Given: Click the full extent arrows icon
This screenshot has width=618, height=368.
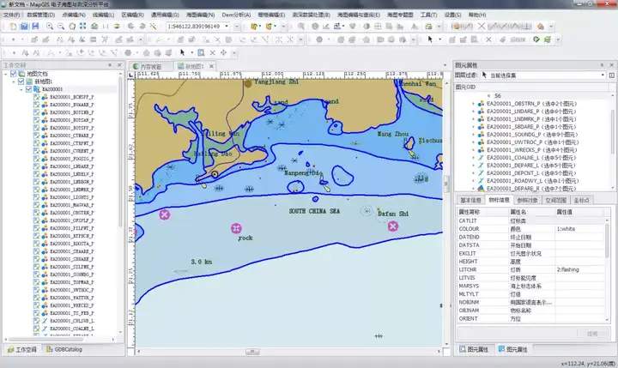Looking at the screenshot, I should (82, 27).
